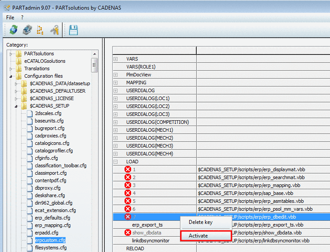Select filesystems.cfg in the tree

pos(51,248)
